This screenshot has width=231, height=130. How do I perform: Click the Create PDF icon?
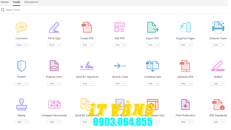tap(87, 27)
